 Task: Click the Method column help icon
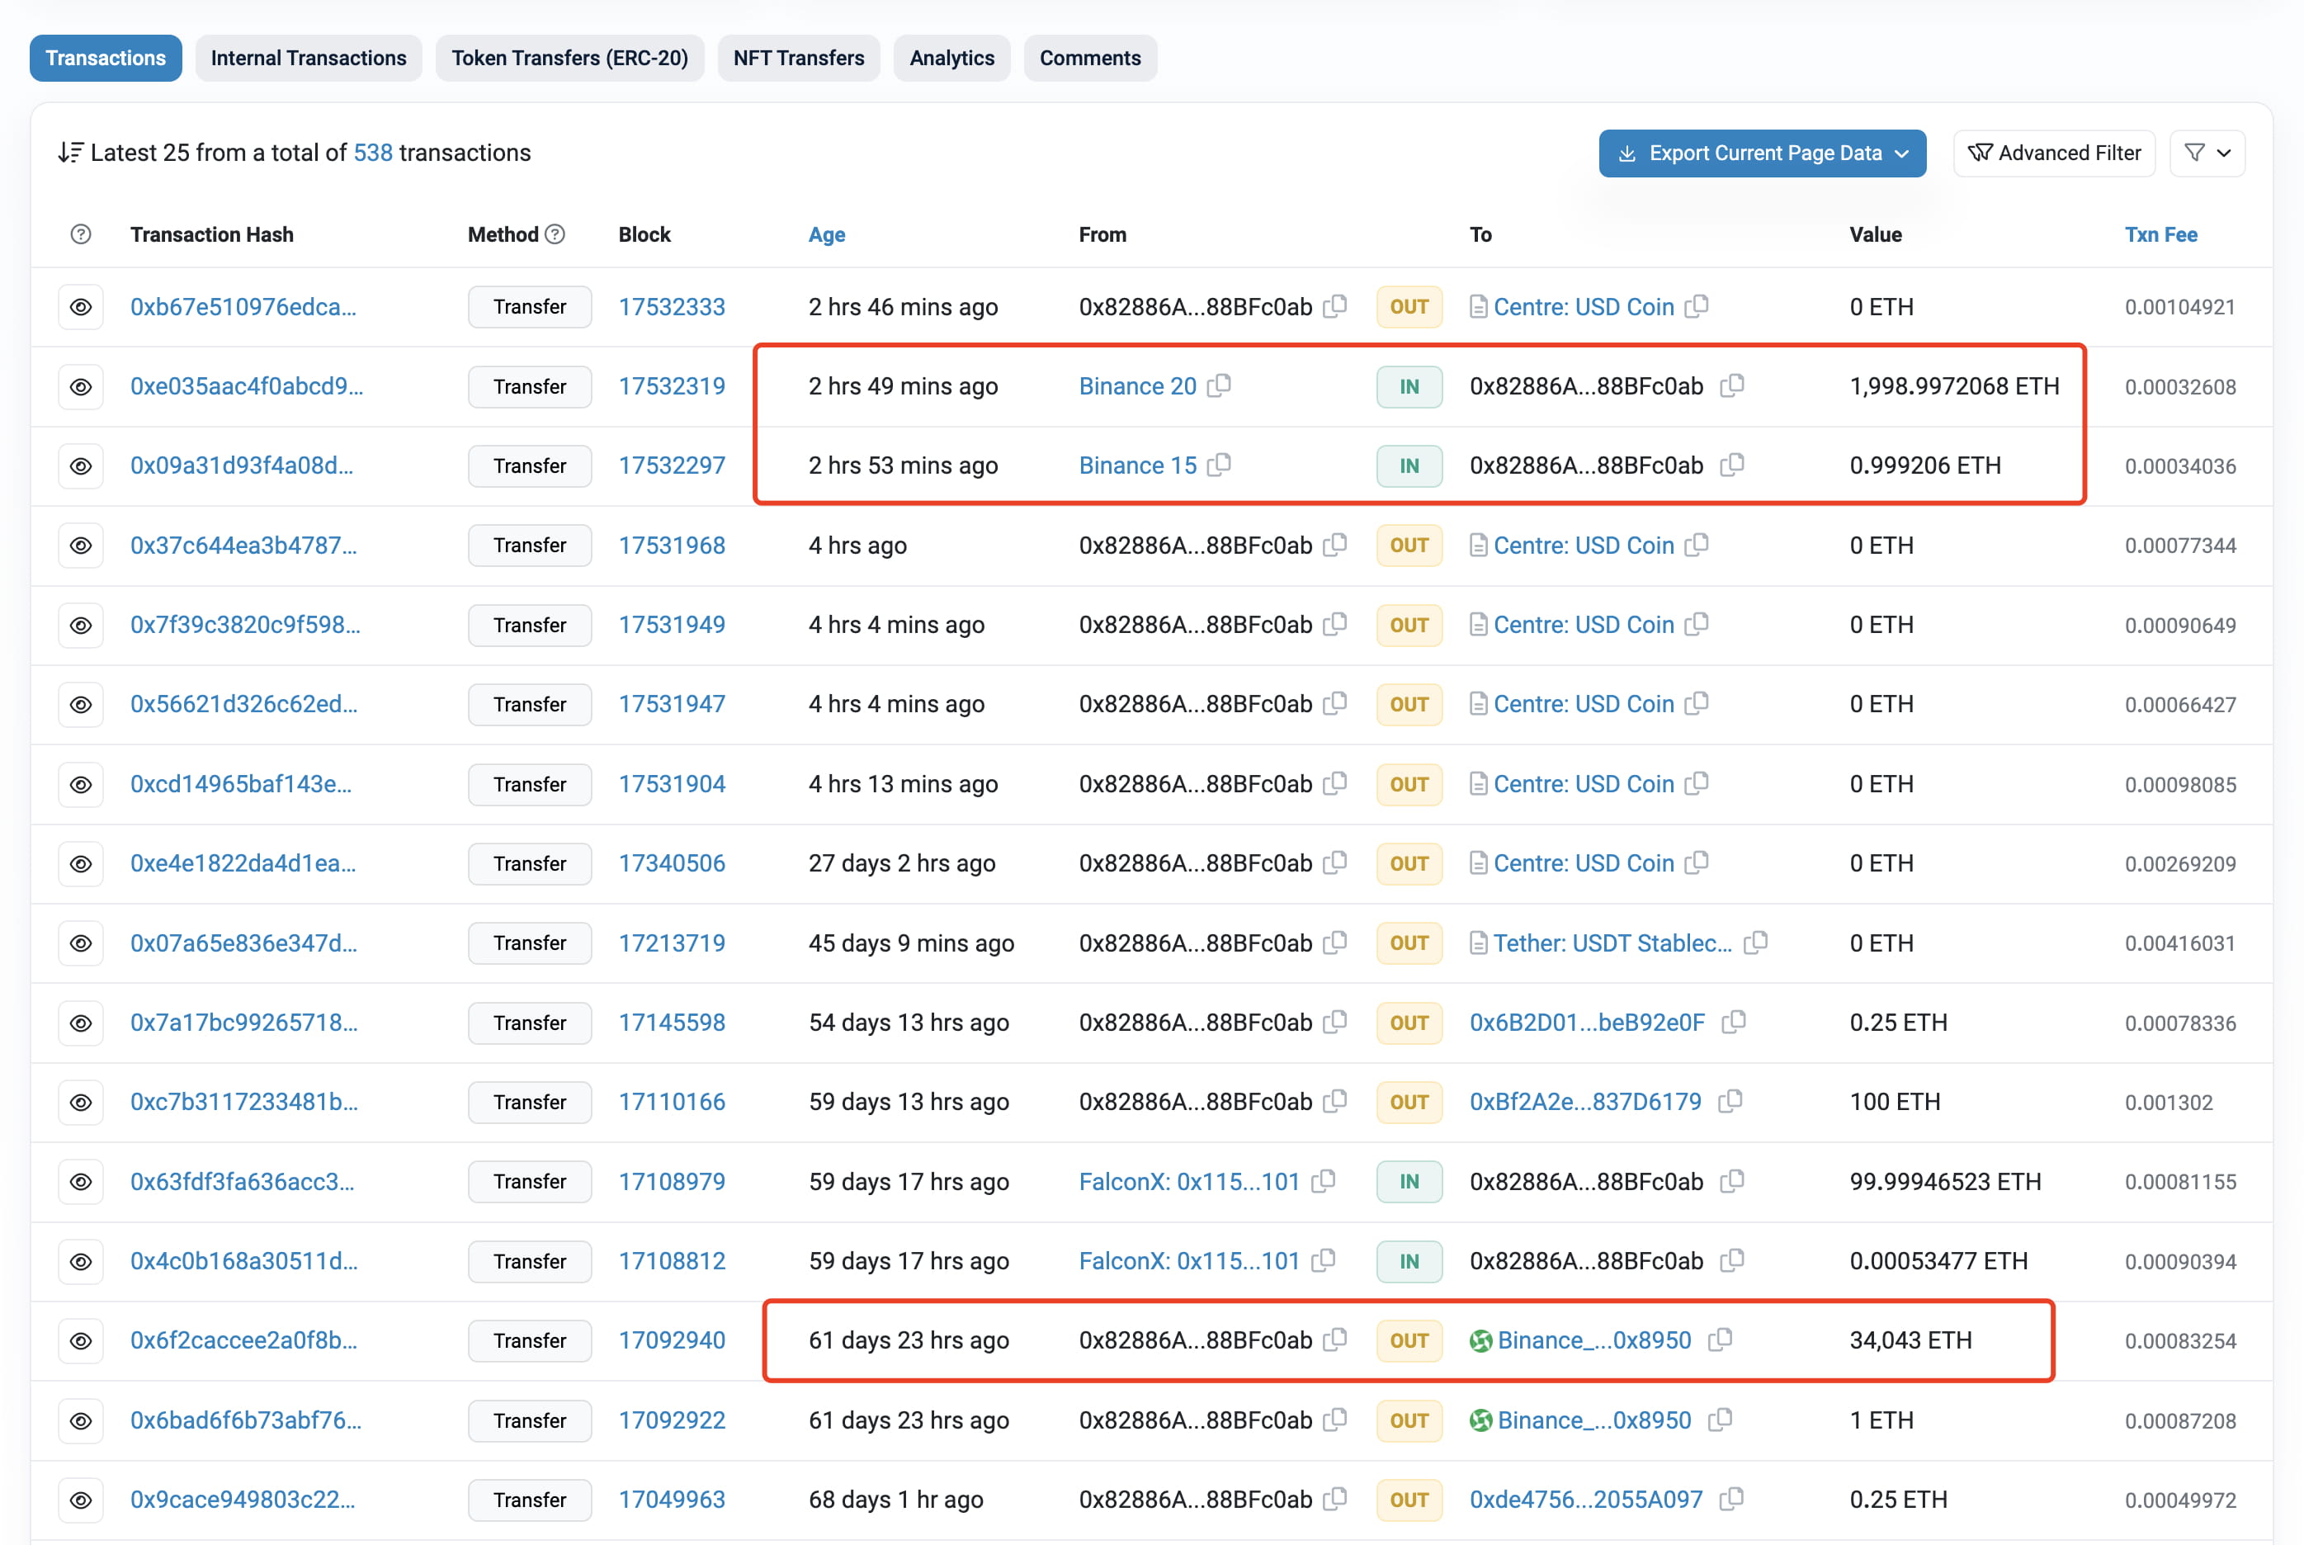tap(555, 234)
